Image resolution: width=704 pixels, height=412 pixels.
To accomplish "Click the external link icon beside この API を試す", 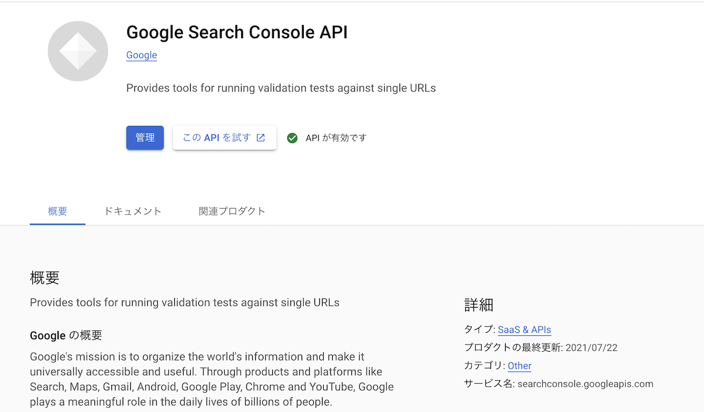I will [x=260, y=137].
